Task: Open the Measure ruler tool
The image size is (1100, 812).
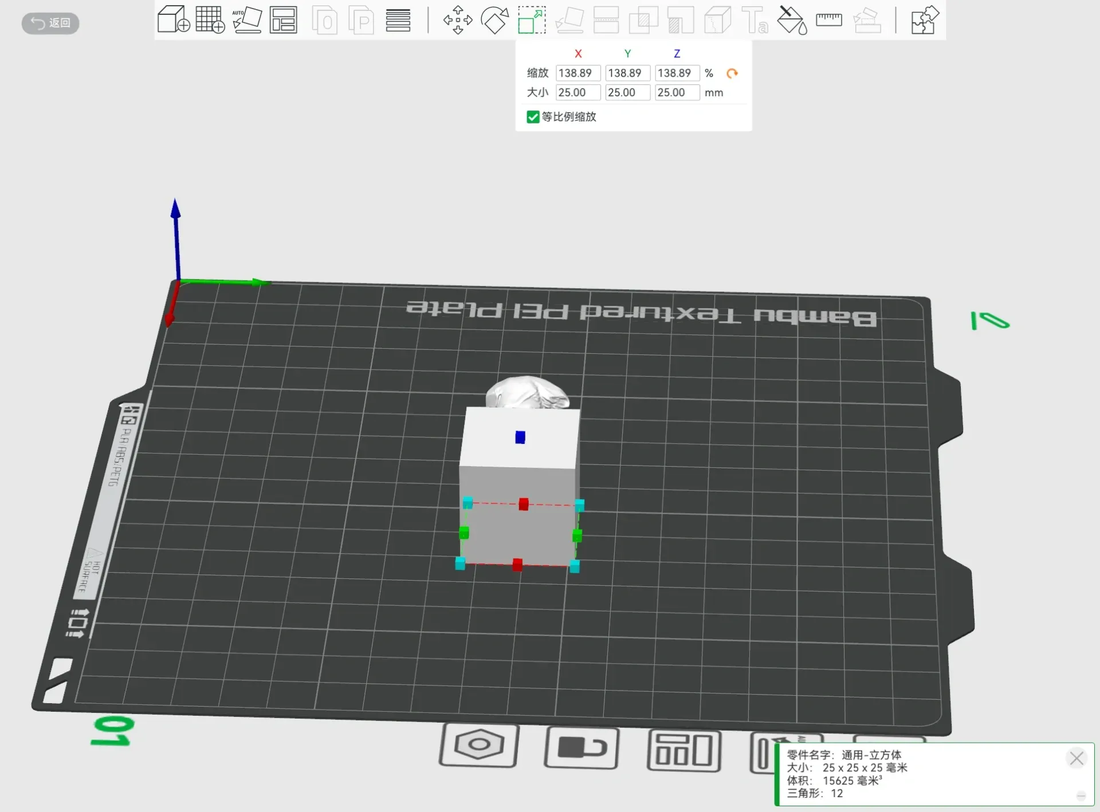Action: click(x=828, y=20)
